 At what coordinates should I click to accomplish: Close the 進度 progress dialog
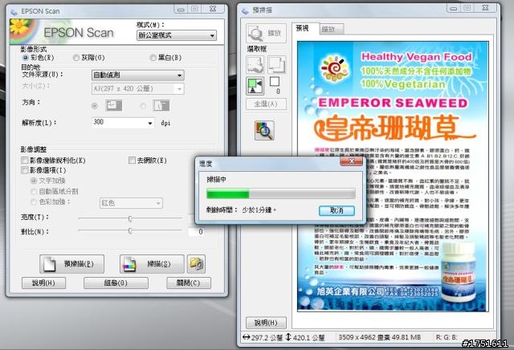tap(351, 161)
